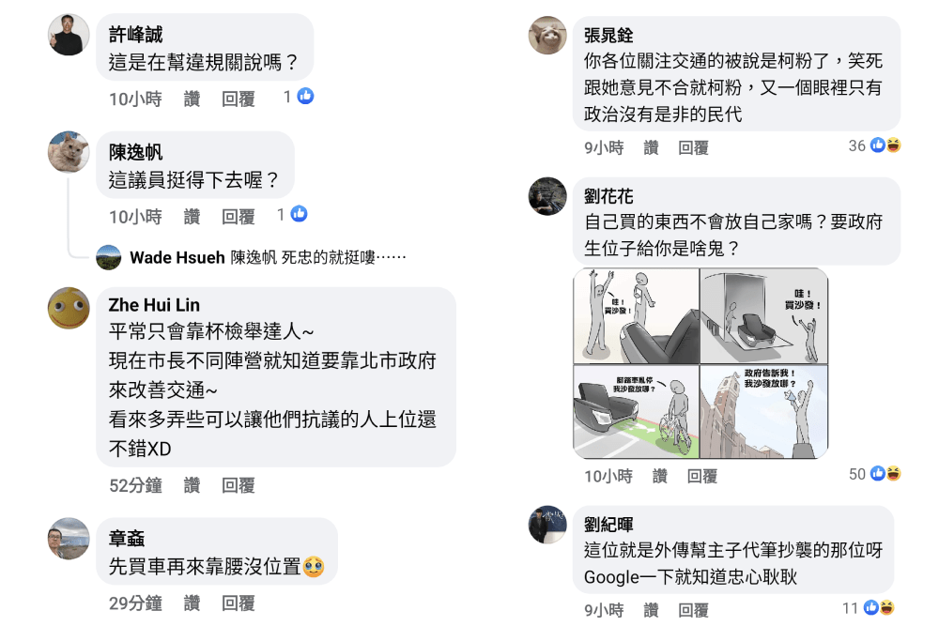This screenshot has width=939, height=626.
Task: Click 張晁銓's profile avatar
Action: [x=547, y=36]
